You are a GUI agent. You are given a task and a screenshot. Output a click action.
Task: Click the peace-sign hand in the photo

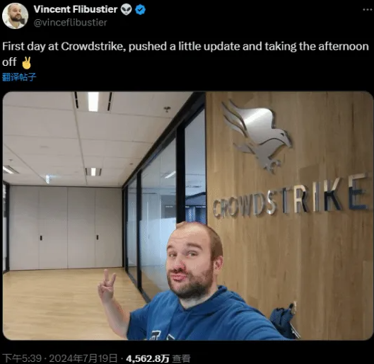(x=107, y=285)
